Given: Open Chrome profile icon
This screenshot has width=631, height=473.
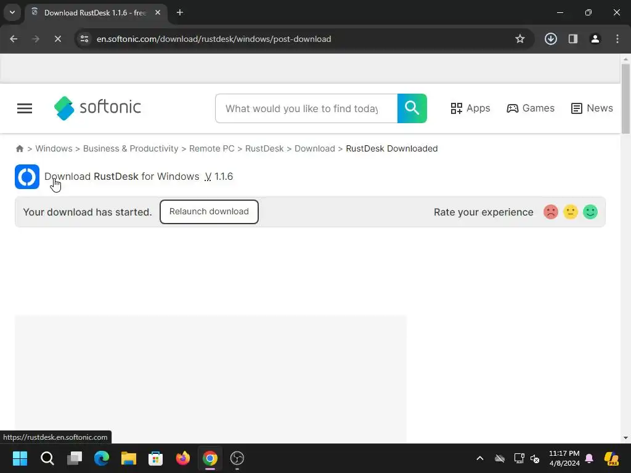Looking at the screenshot, I should [x=595, y=39].
